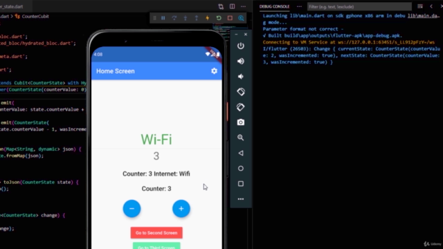Screen dimensions: 443x249
Task: Click the Built app-debug.apk console line
Action: click(332, 35)
